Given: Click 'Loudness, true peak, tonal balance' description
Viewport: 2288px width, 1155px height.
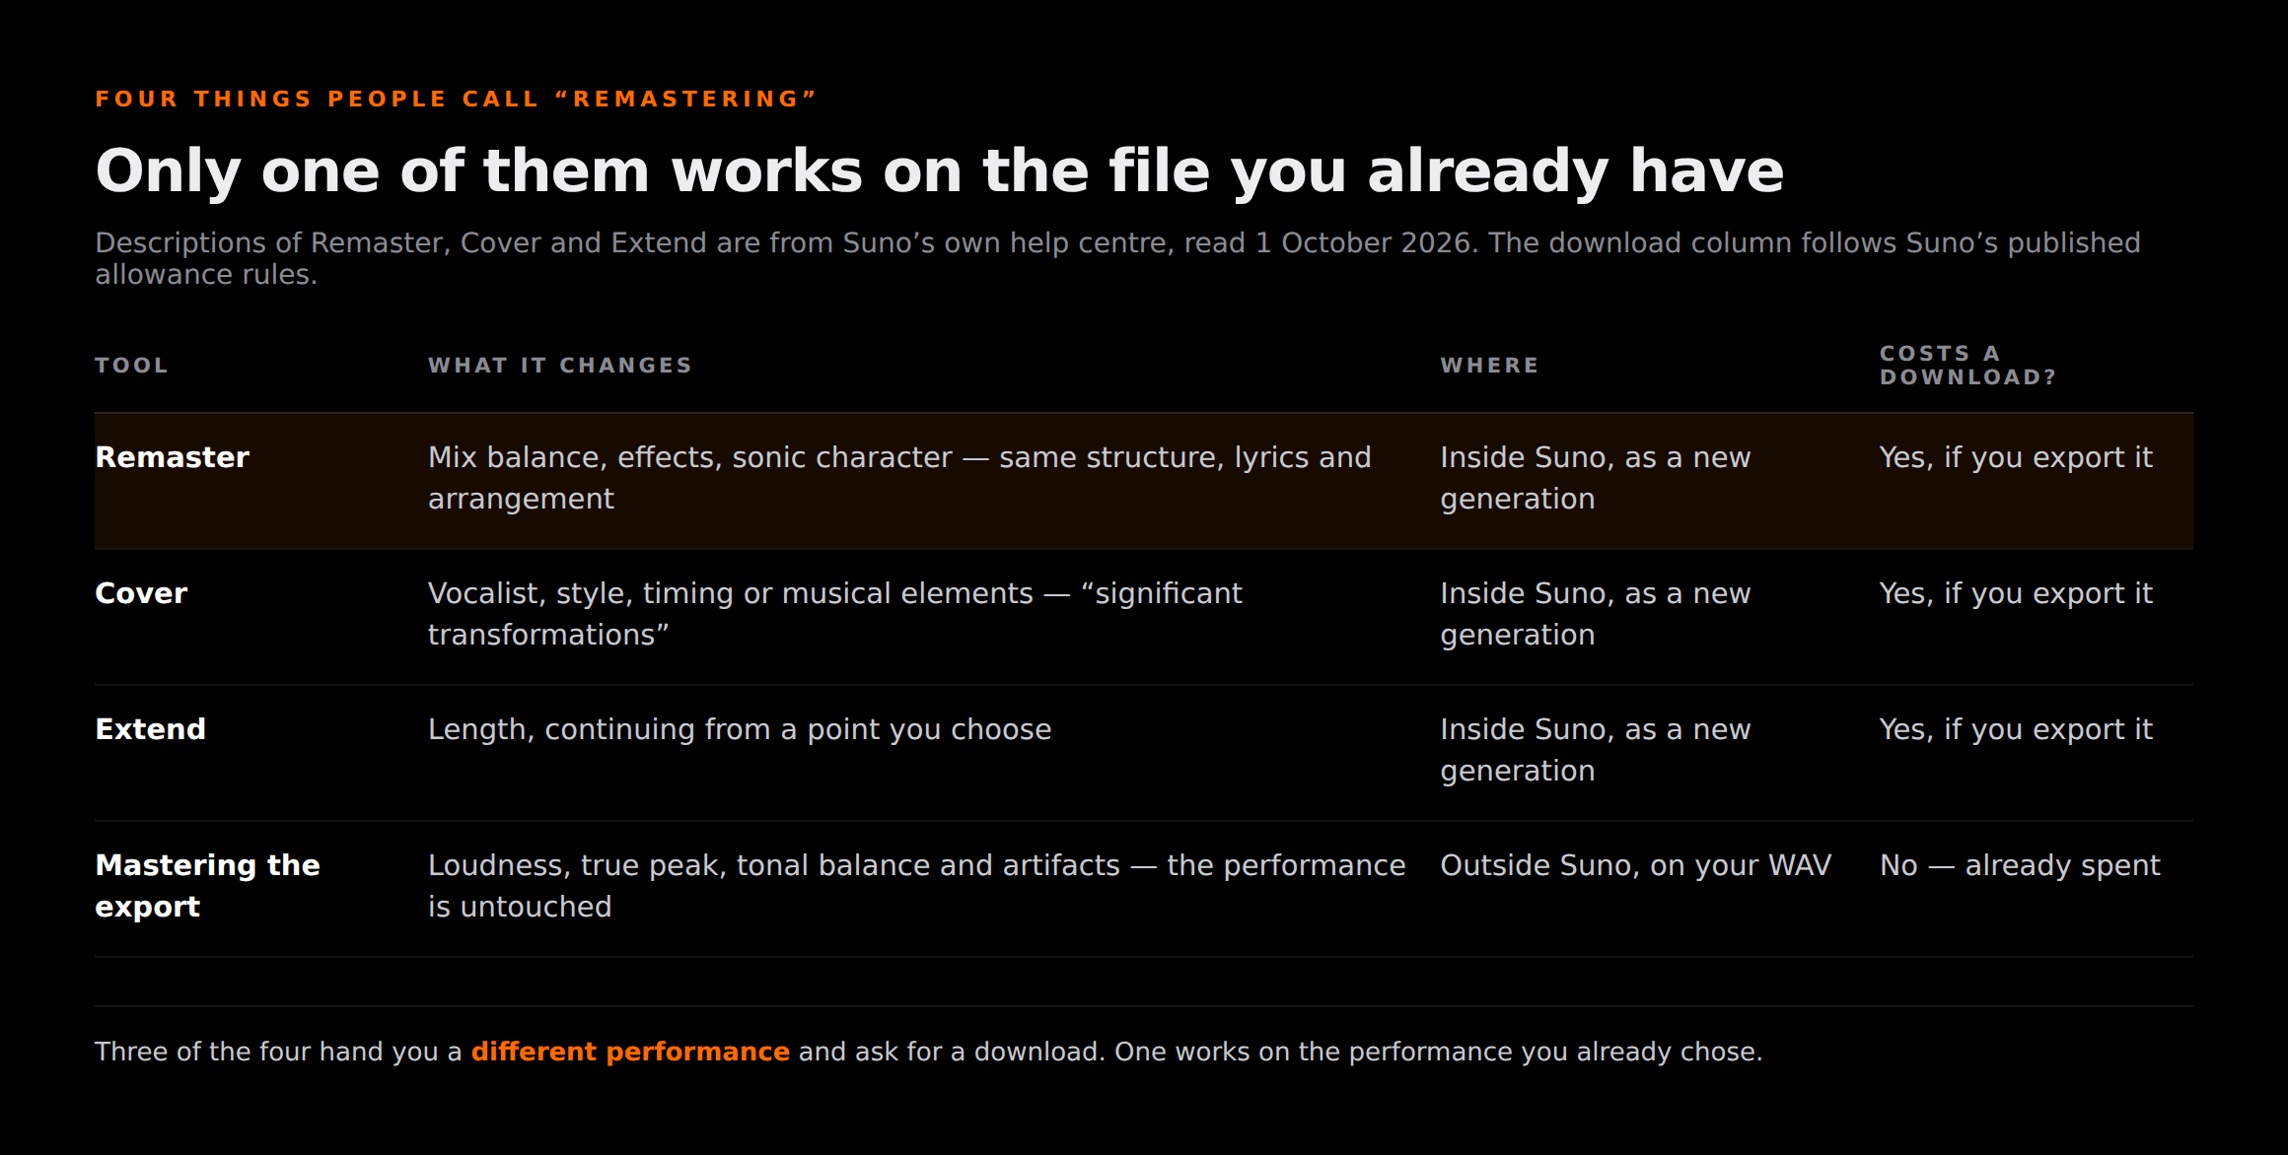Looking at the screenshot, I should [916, 886].
